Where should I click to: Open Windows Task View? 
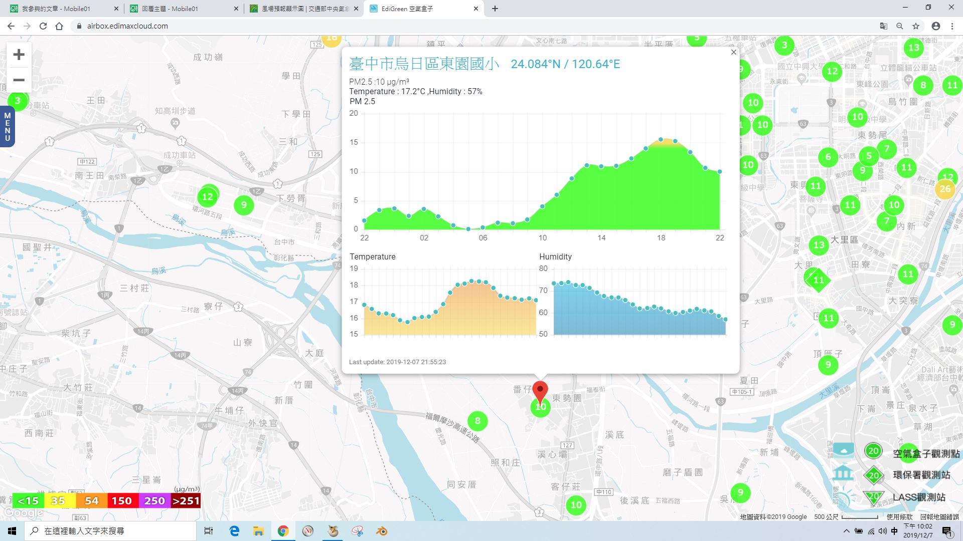(209, 531)
